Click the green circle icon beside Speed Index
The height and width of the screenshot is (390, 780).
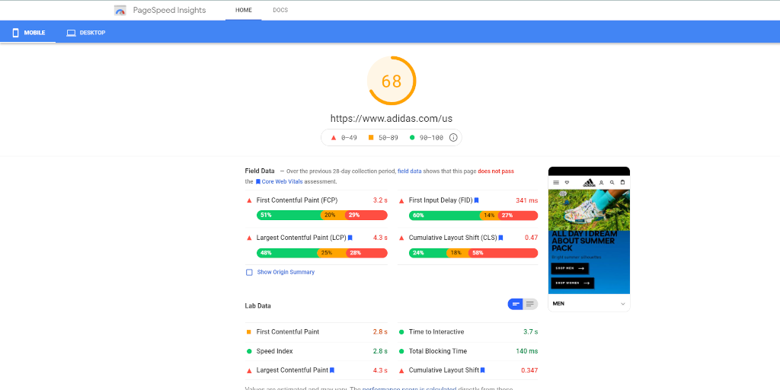click(249, 351)
